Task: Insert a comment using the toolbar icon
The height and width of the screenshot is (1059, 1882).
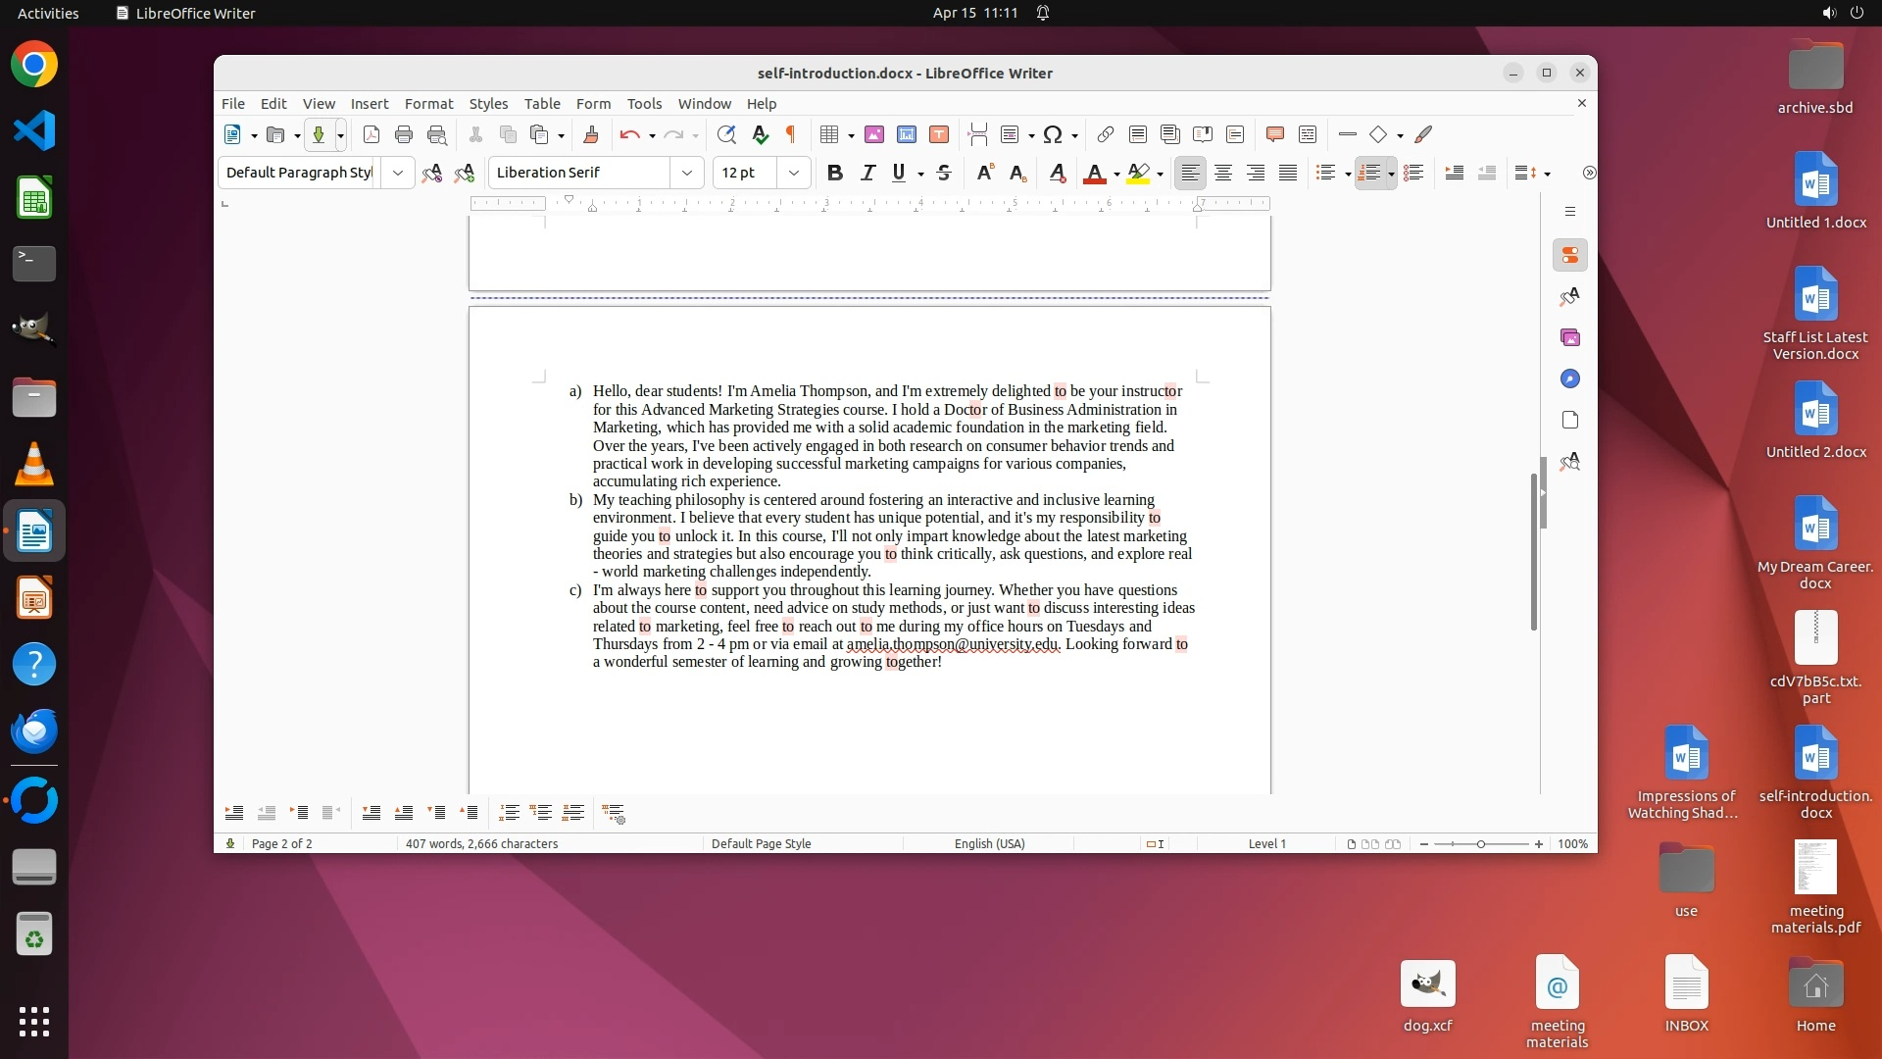Action: pos(1274,135)
